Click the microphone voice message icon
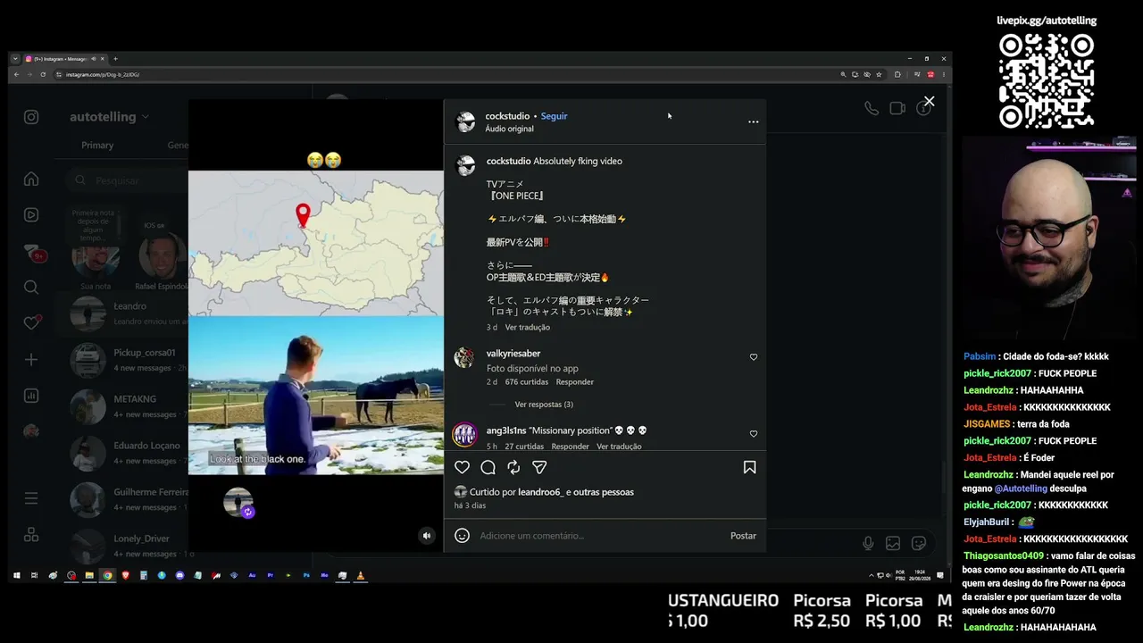This screenshot has width=1143, height=643. 868,543
